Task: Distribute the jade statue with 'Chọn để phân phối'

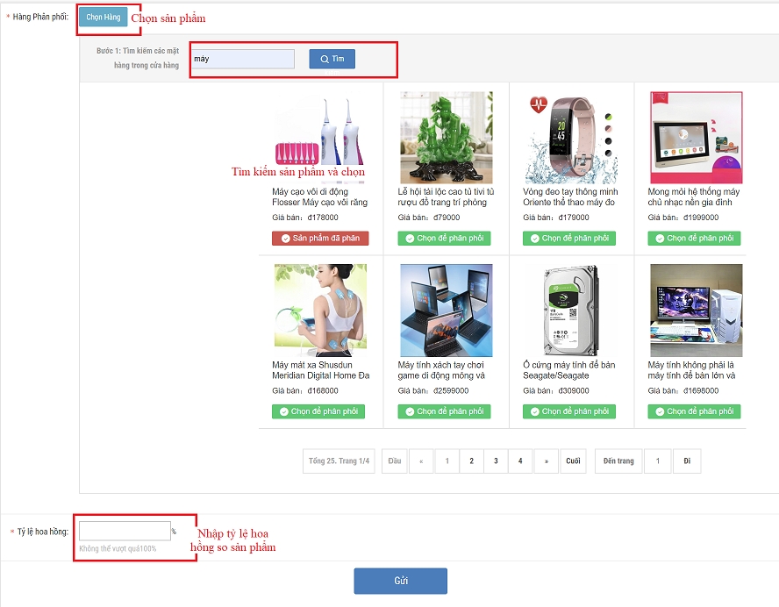Action: pos(445,239)
